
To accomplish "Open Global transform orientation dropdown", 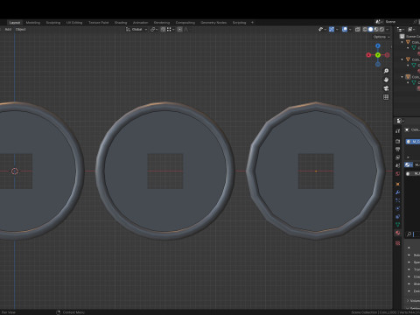I will (136, 30).
